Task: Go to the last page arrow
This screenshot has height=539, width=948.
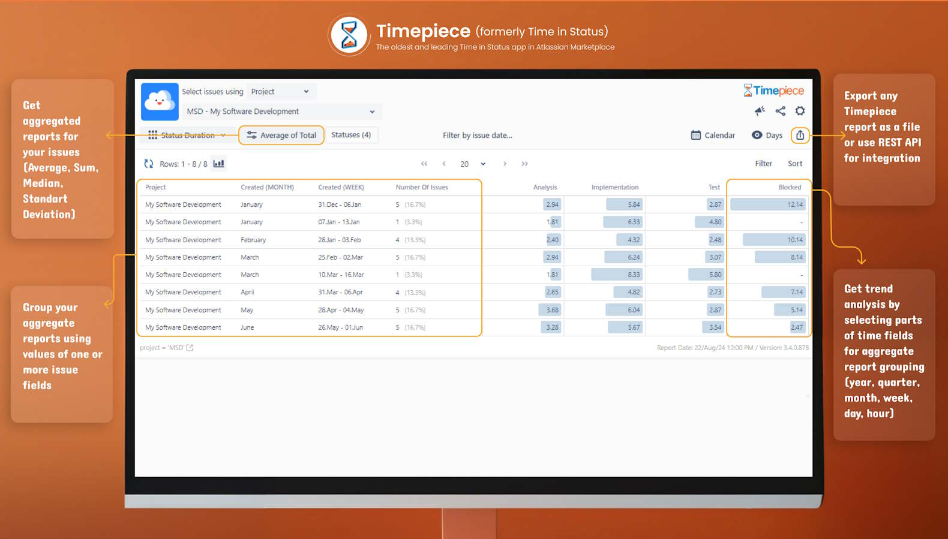Action: 524,164
